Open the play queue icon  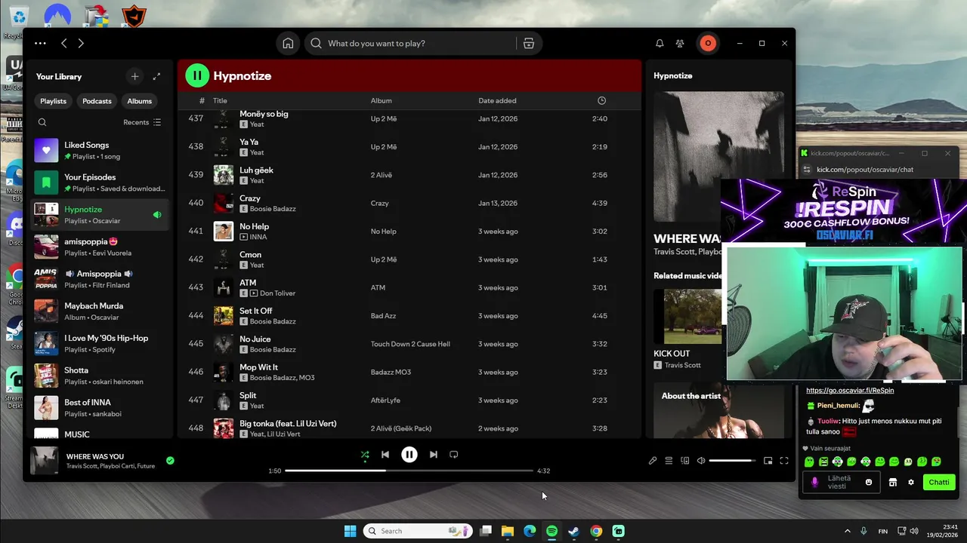point(669,461)
